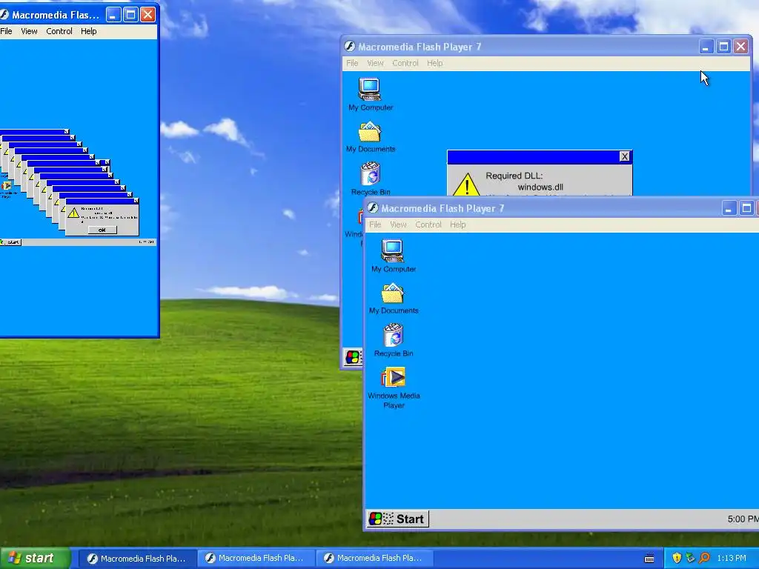This screenshot has width=759, height=569.
Task: Maximize the front Flash Player 7 window
Action: (747, 208)
